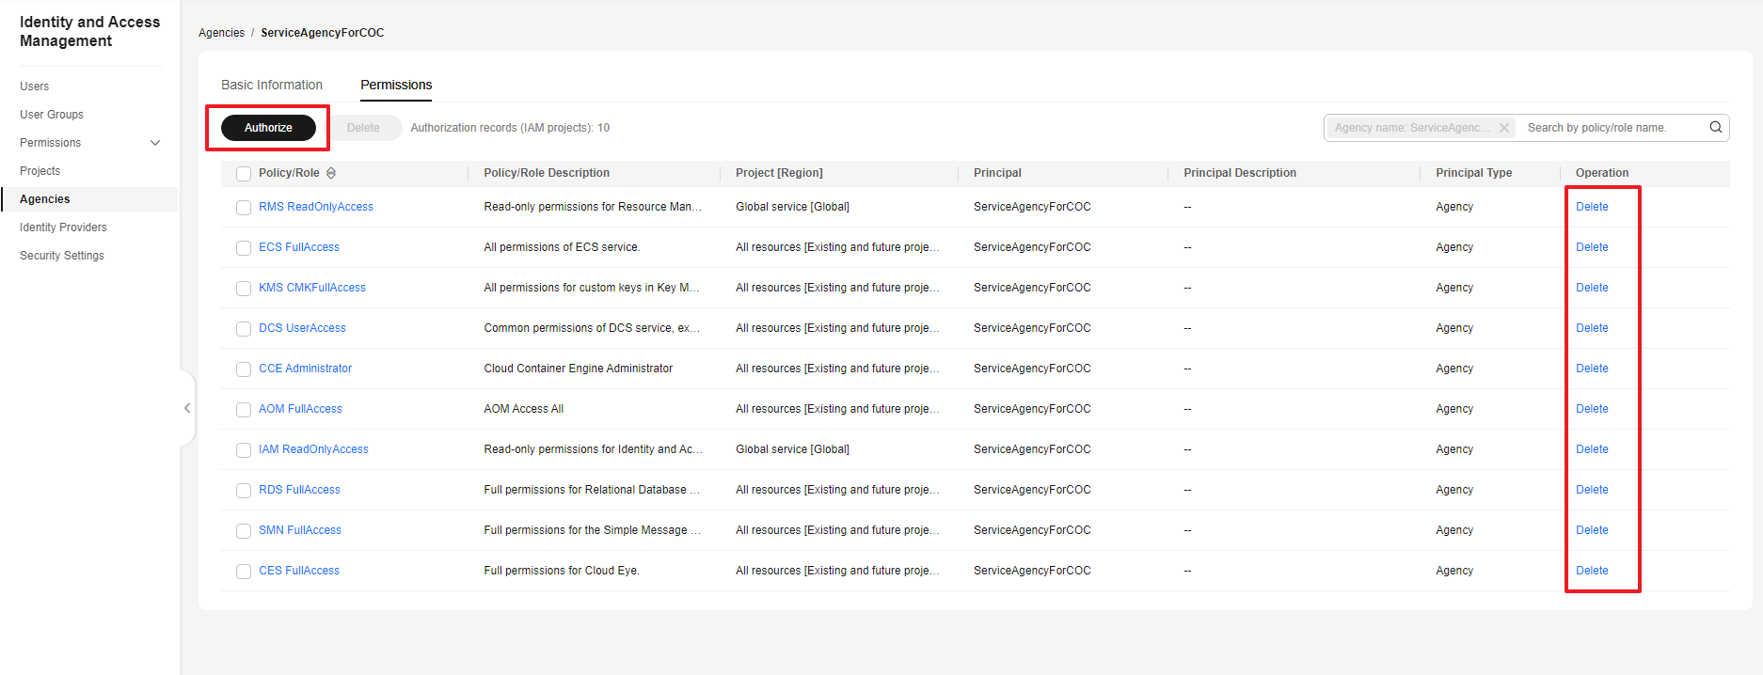Screen dimensions: 1763x675
Task: Delete the CES FullAccess authorization
Action: [x=1592, y=571]
